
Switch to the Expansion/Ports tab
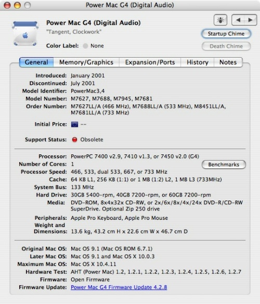point(150,62)
